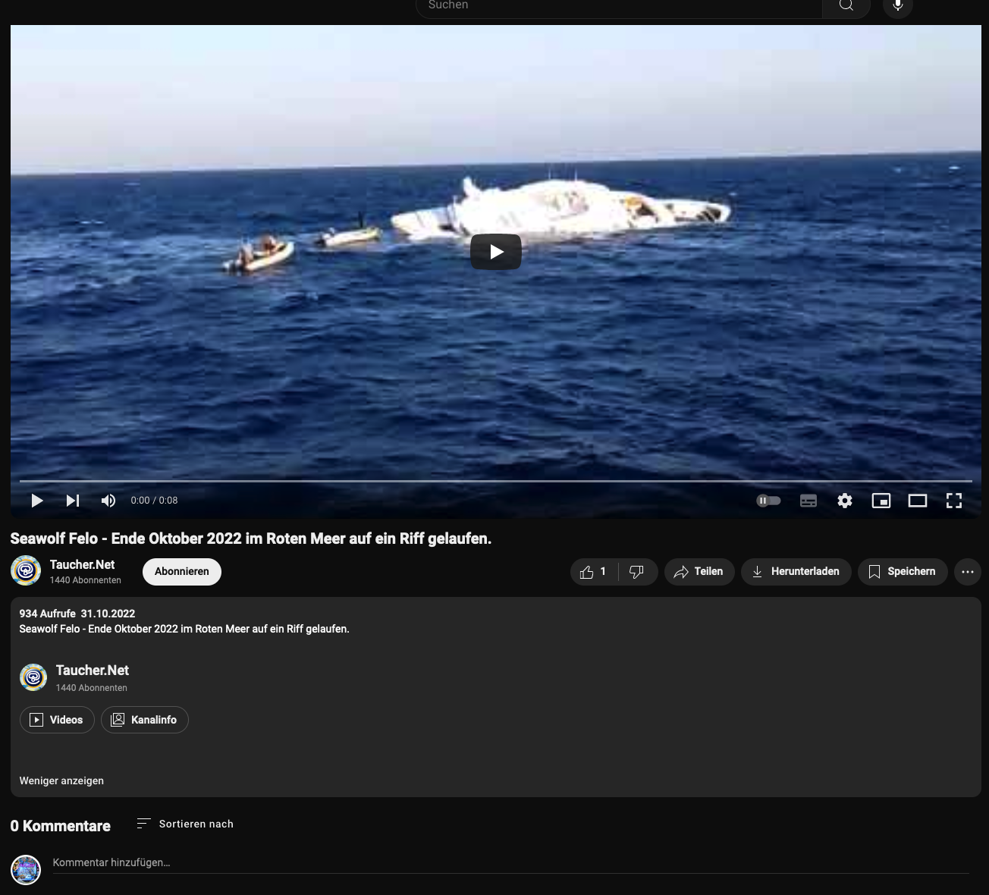This screenshot has width=989, height=895.
Task: Turn on subtitles captions
Action: [808, 501]
